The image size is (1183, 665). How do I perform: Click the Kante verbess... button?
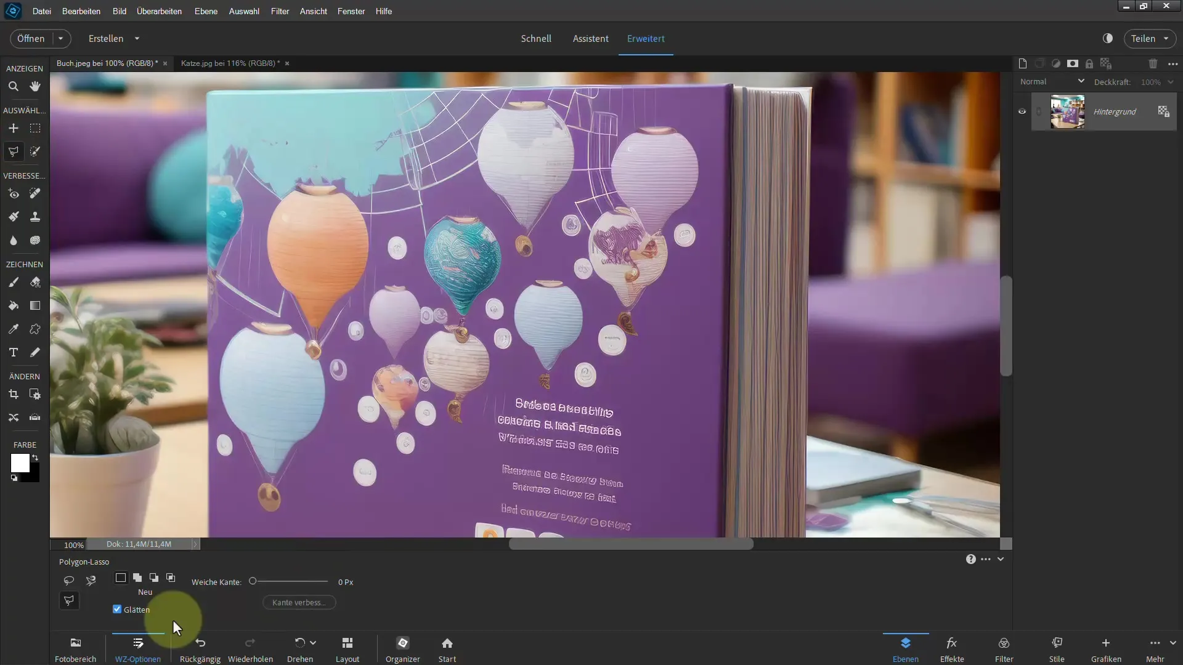pos(299,602)
